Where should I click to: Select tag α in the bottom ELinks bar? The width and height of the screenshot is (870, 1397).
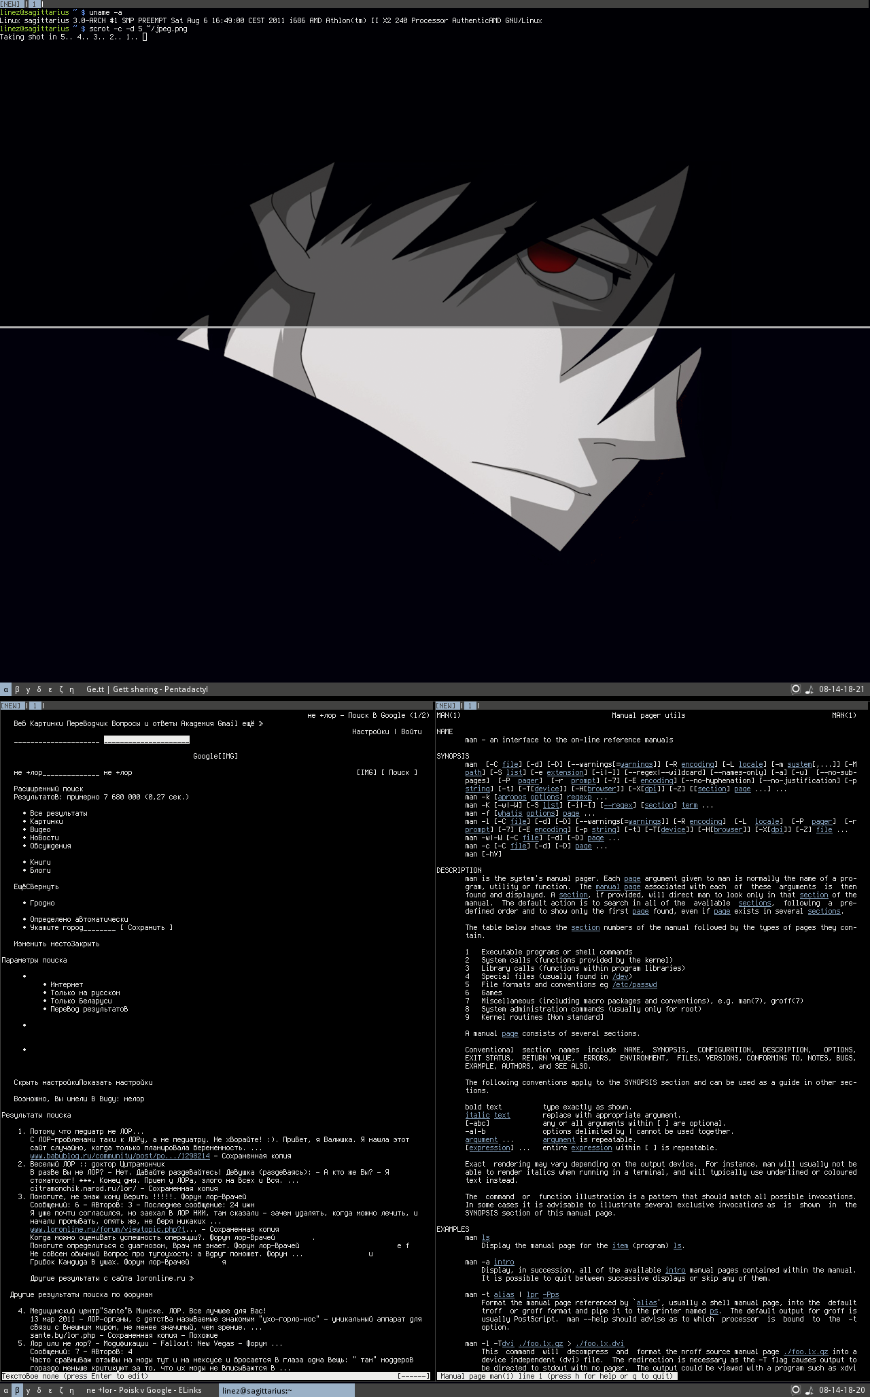[5, 1390]
